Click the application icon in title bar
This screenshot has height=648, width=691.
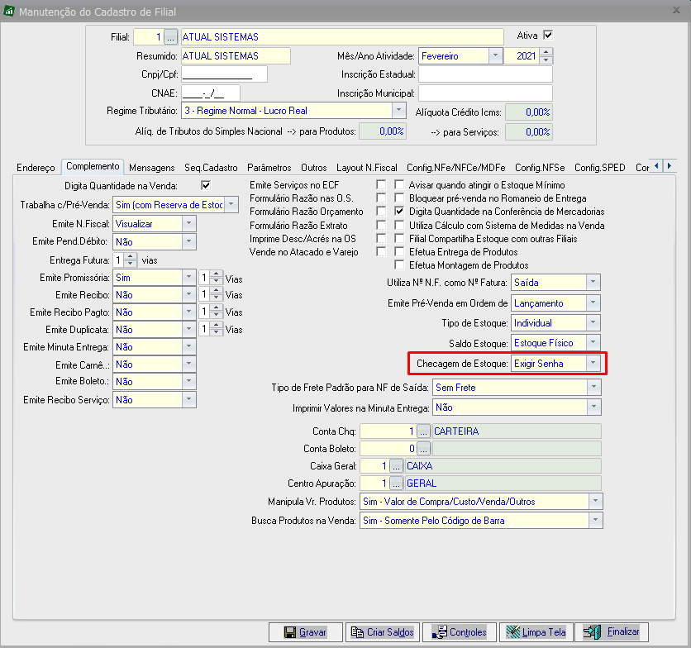(9, 12)
